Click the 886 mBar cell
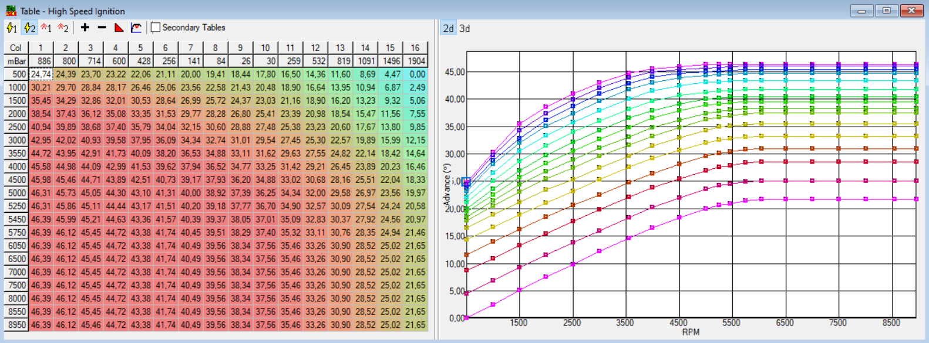 coord(41,61)
